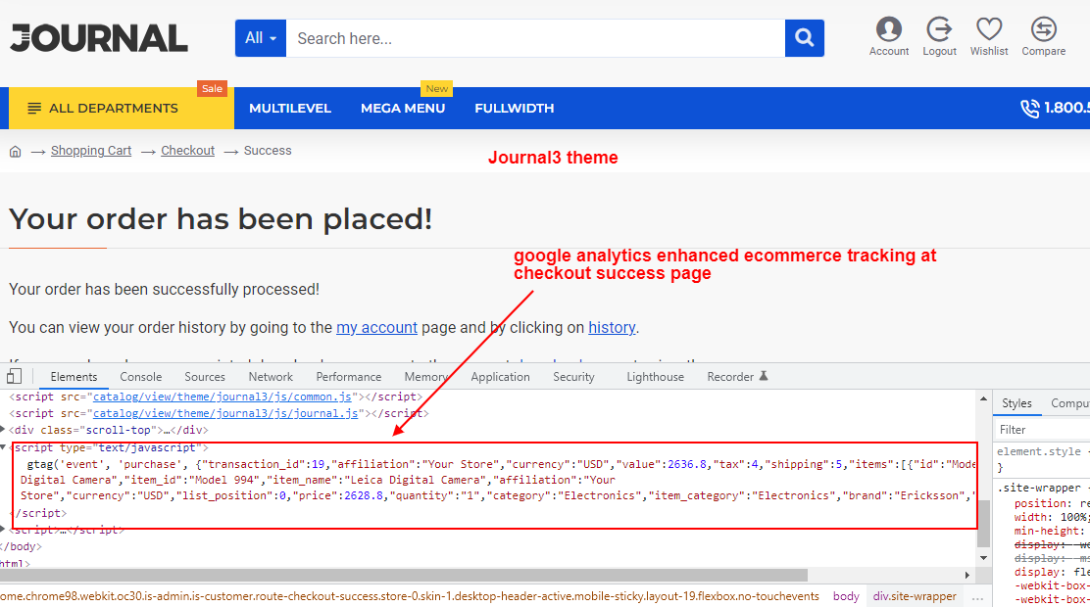Expand the scroll-top div node
This screenshot has height=607, width=1090.
[4, 430]
